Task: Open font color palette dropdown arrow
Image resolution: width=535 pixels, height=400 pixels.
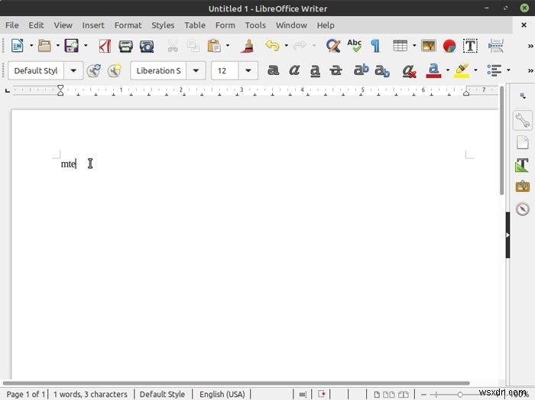Action: [x=448, y=70]
